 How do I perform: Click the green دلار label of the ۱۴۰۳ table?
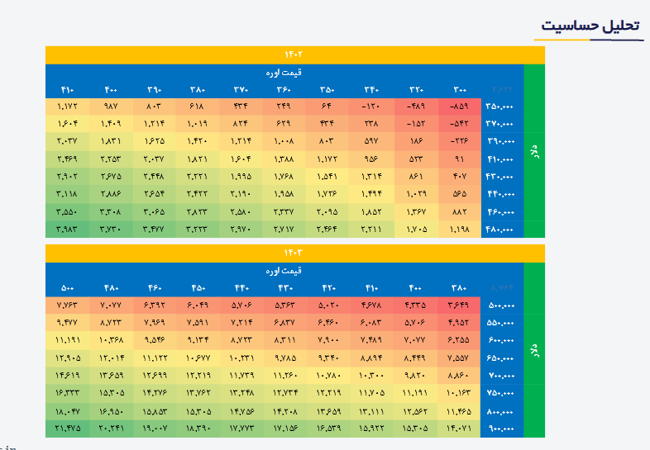[x=534, y=349]
